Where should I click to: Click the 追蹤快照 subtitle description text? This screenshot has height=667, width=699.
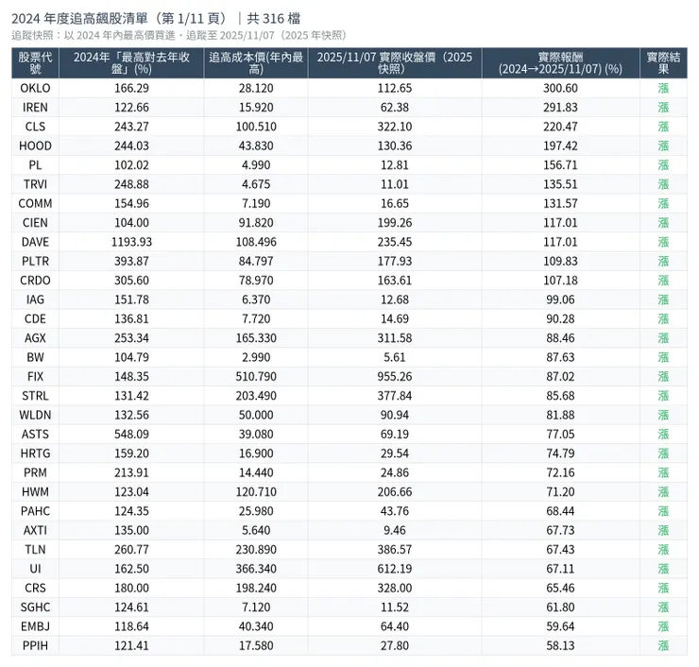(179, 35)
